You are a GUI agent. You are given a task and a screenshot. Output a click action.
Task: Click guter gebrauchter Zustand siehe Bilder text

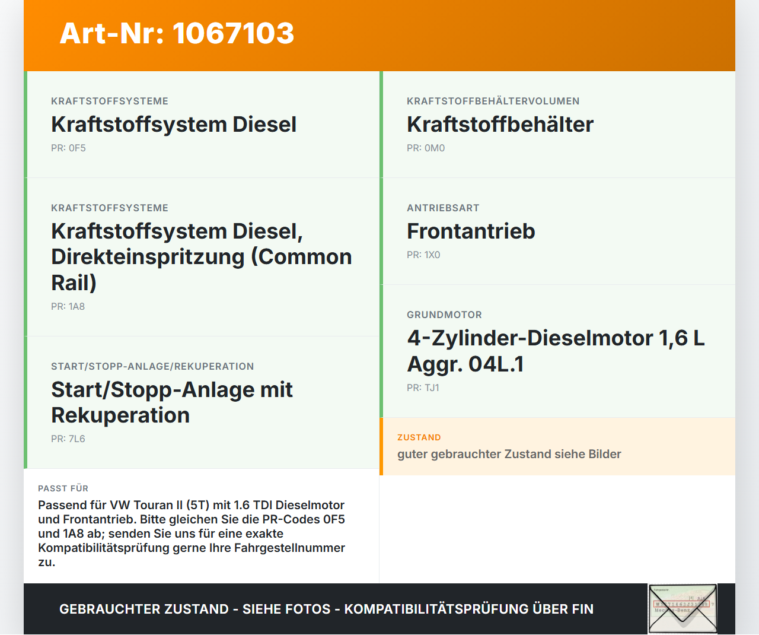[509, 454]
